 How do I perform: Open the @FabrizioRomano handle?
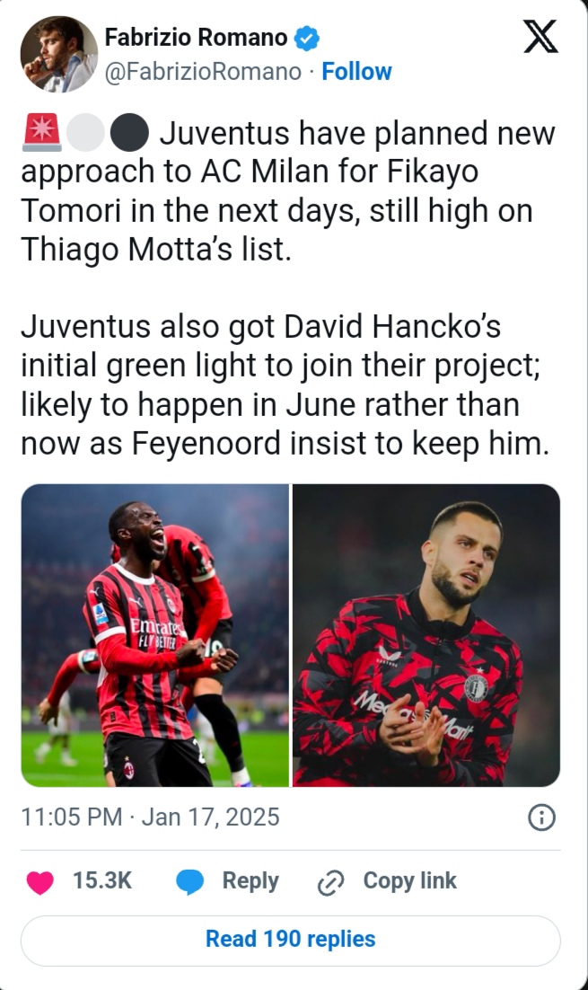203,72
